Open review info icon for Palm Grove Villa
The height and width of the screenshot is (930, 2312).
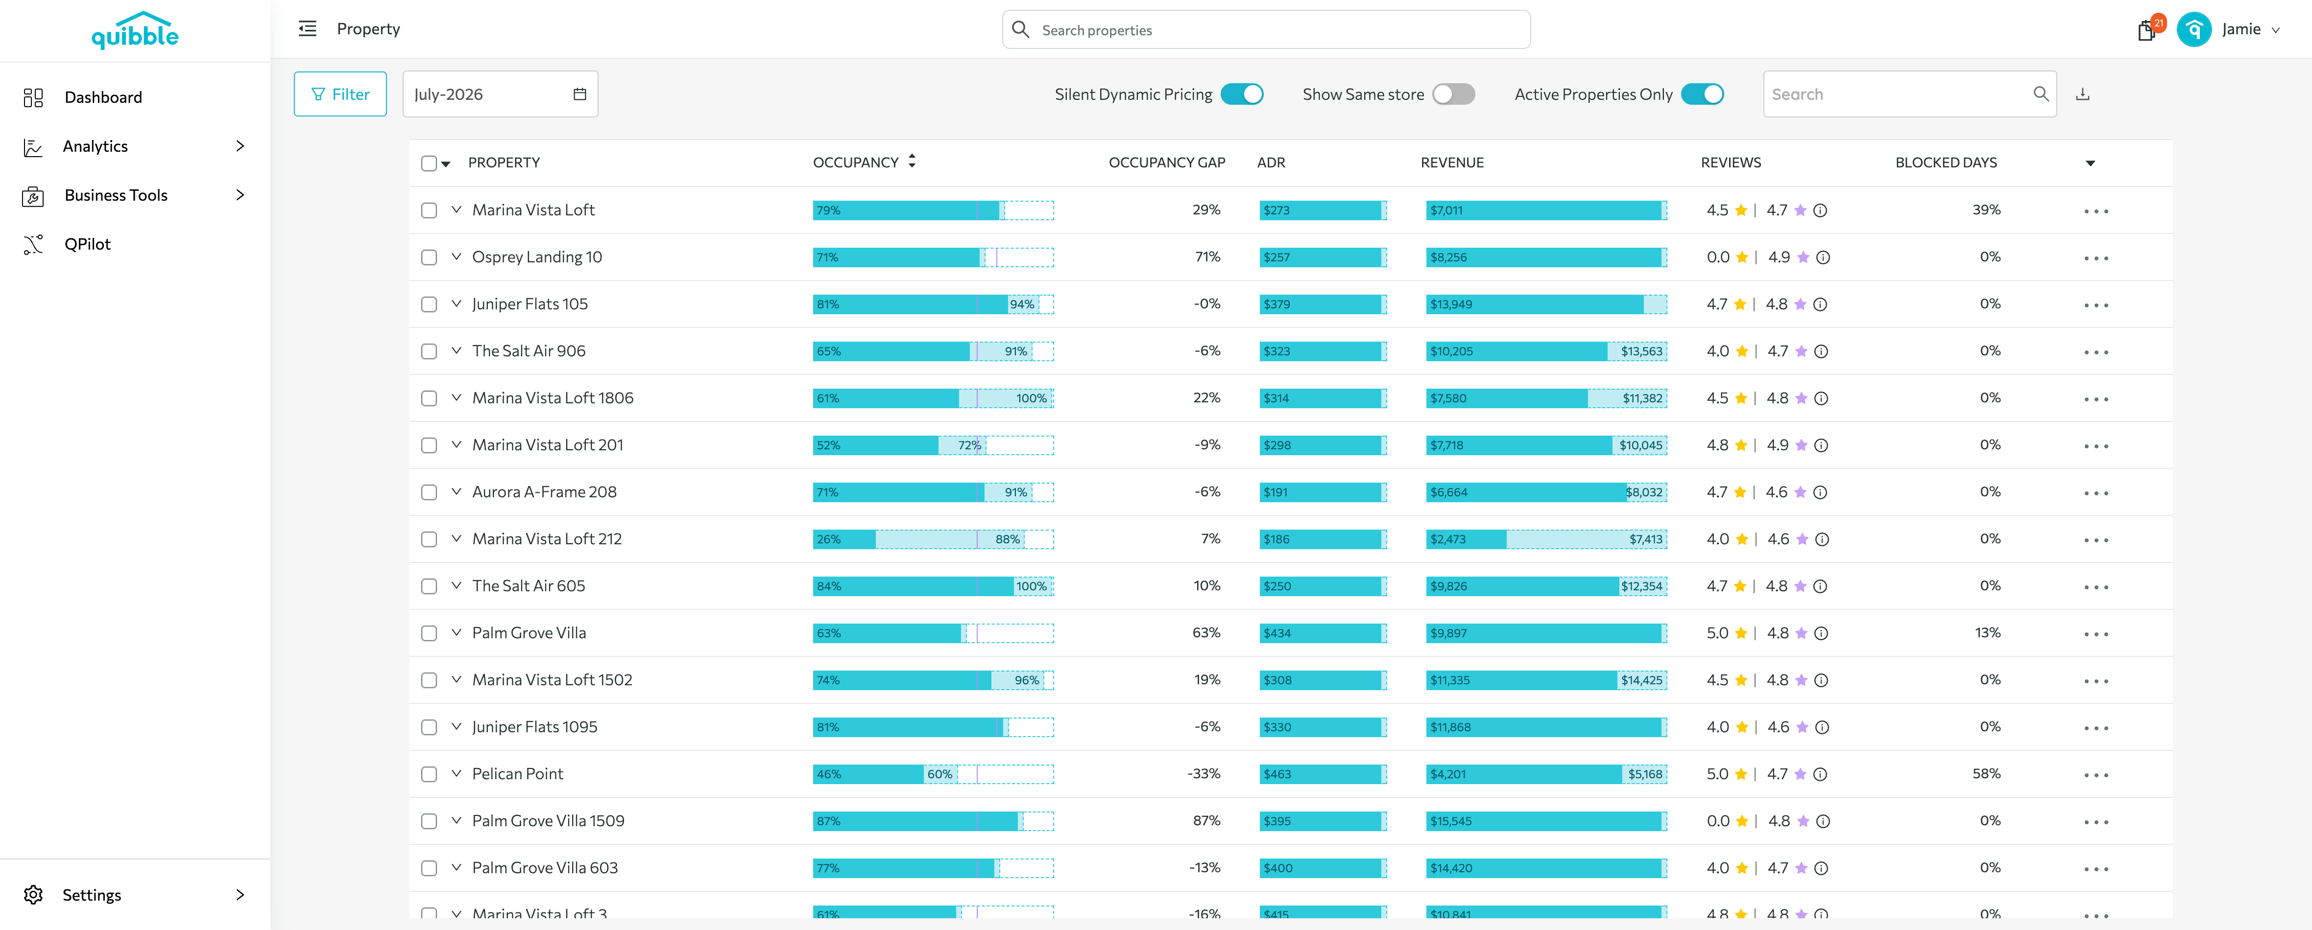(x=1821, y=633)
